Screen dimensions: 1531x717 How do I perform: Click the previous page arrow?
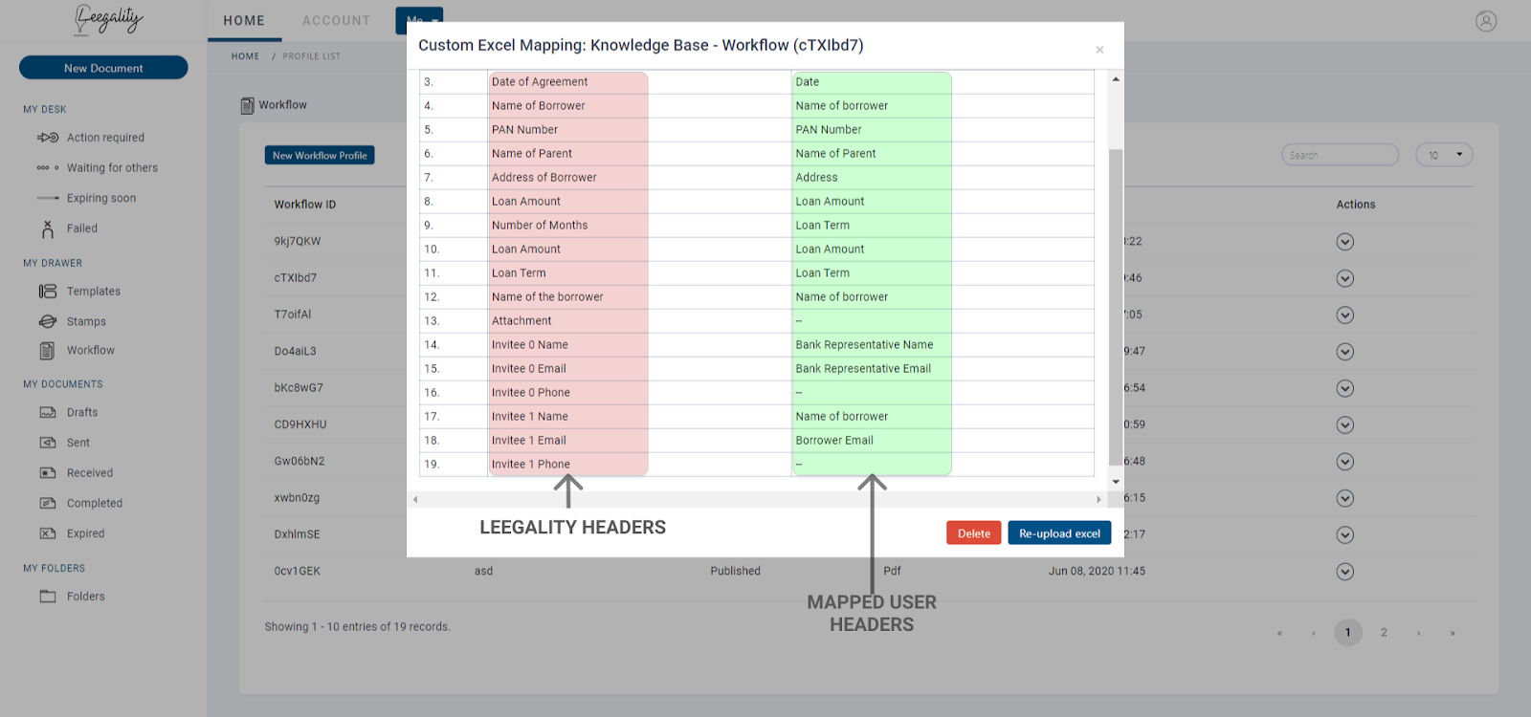coord(1314,633)
